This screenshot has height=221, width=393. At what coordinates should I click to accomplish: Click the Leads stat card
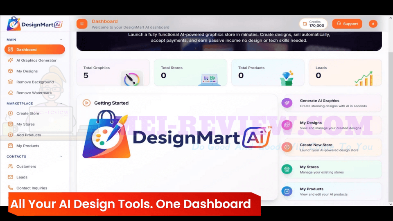click(x=346, y=72)
